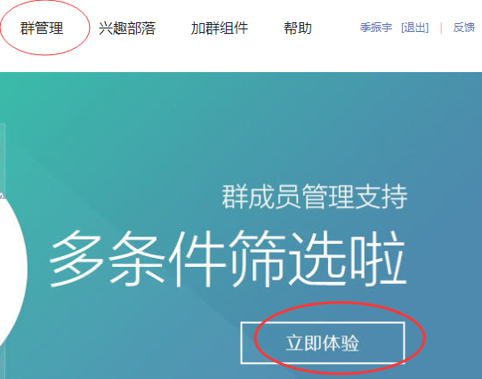This screenshot has width=482, height=379.
Task: Open the 群管理 navigation tab
Action: [42, 28]
